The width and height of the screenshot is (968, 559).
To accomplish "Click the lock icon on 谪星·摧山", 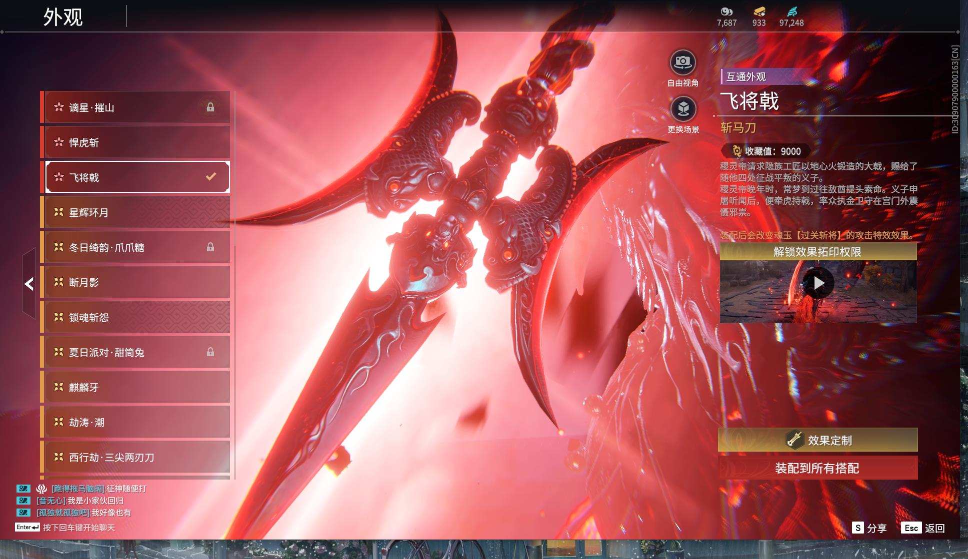I will point(210,107).
